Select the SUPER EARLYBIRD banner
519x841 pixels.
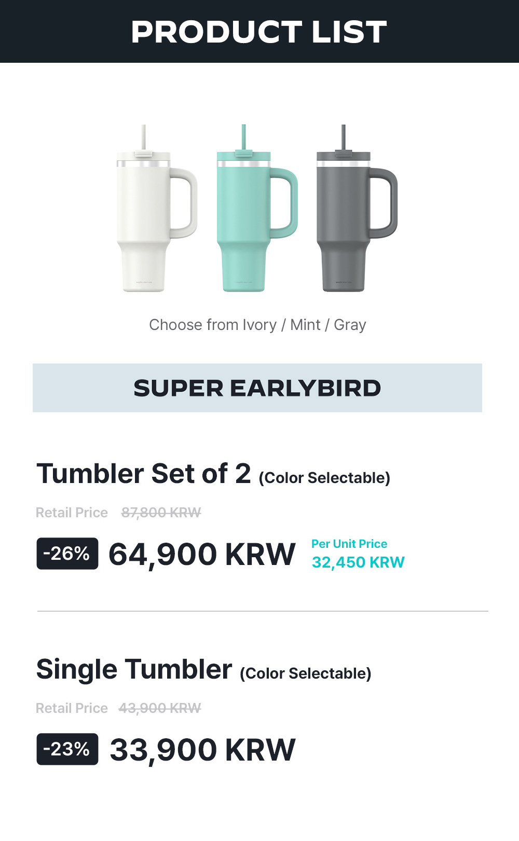257,388
